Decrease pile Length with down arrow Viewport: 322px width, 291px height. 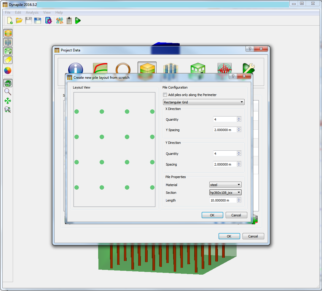(x=239, y=202)
